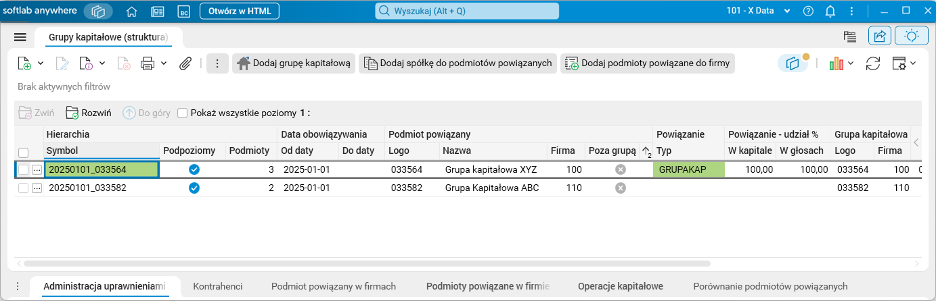Click the Wyszukaj (Alt + Q) search field
This screenshot has width=936, height=301.
click(467, 11)
